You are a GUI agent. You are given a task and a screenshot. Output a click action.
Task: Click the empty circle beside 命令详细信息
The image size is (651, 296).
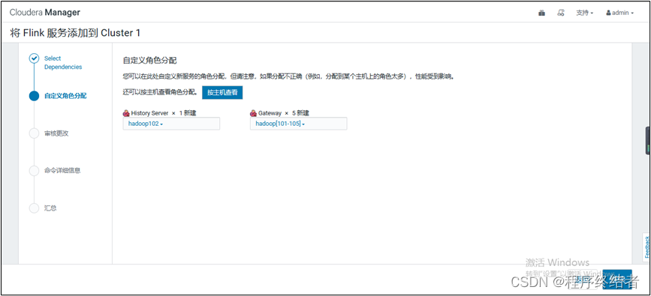[x=34, y=170]
